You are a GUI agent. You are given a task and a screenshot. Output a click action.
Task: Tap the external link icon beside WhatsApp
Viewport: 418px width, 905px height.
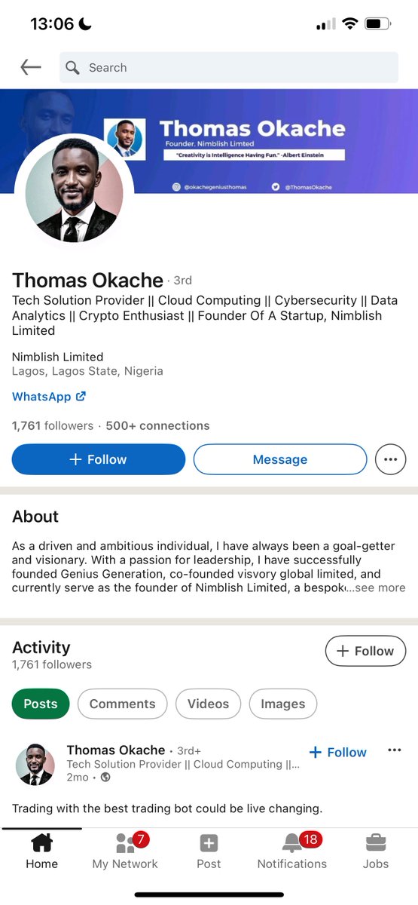(x=81, y=397)
